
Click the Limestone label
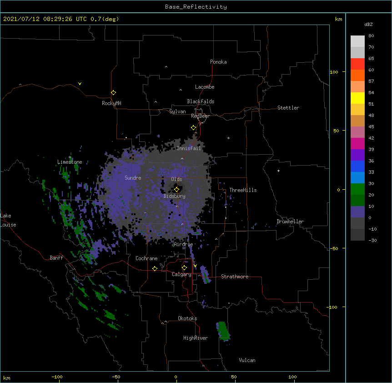coord(70,162)
